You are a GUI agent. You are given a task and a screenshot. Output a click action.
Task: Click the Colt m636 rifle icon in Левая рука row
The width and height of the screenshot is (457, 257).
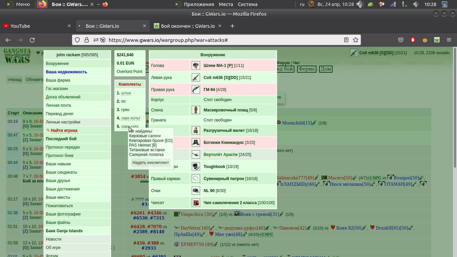coord(196,77)
